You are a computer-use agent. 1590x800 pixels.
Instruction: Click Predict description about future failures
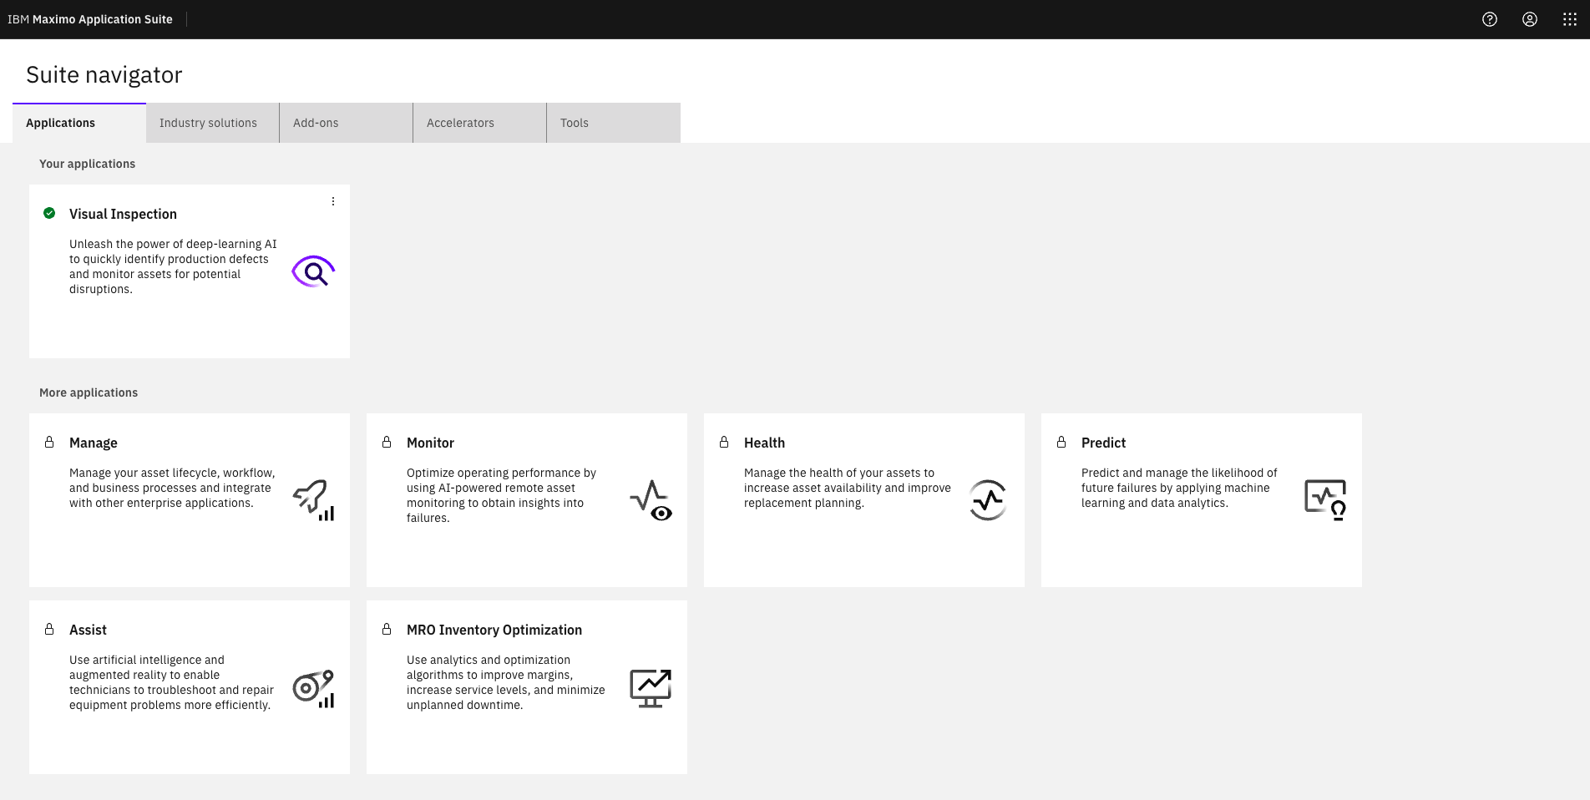tap(1179, 488)
